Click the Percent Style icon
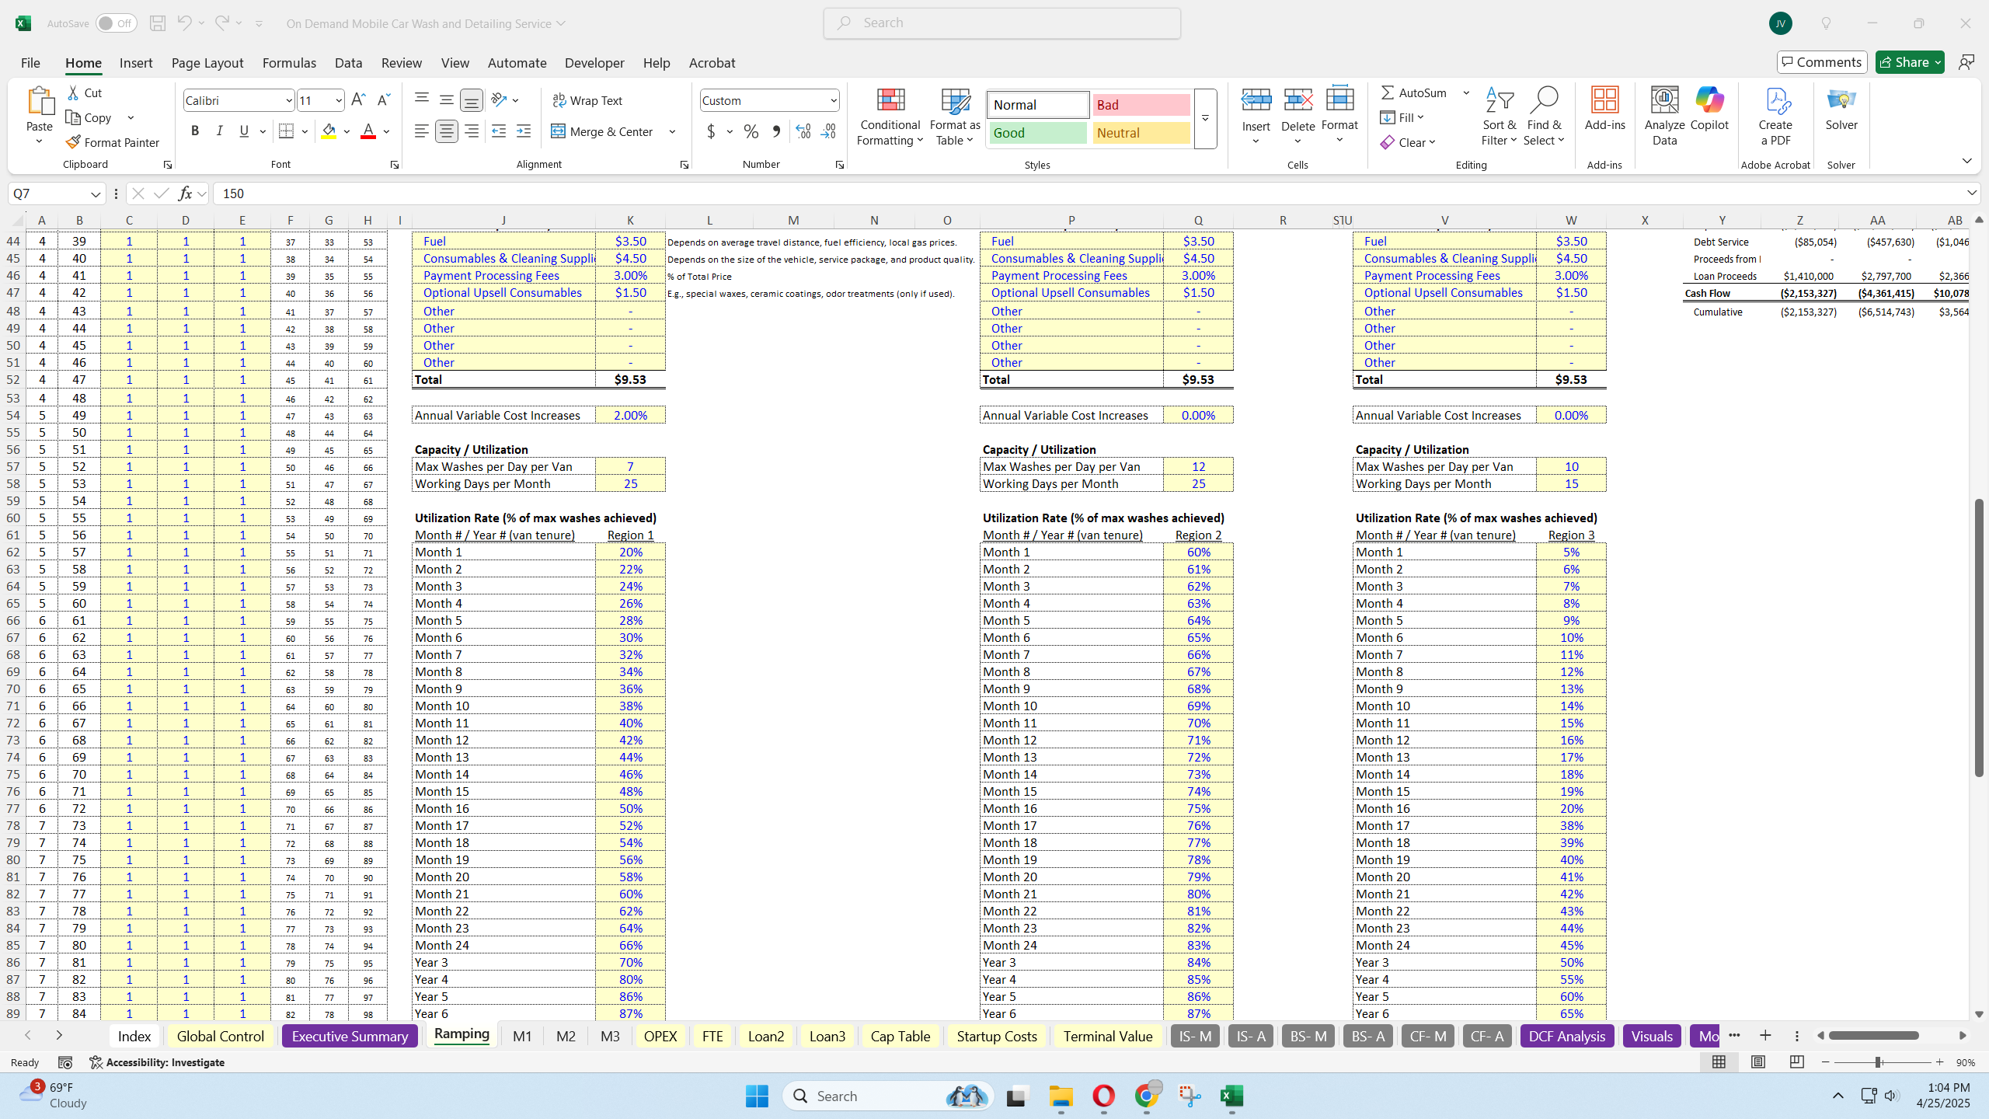This screenshot has height=1119, width=1989. tap(750, 131)
